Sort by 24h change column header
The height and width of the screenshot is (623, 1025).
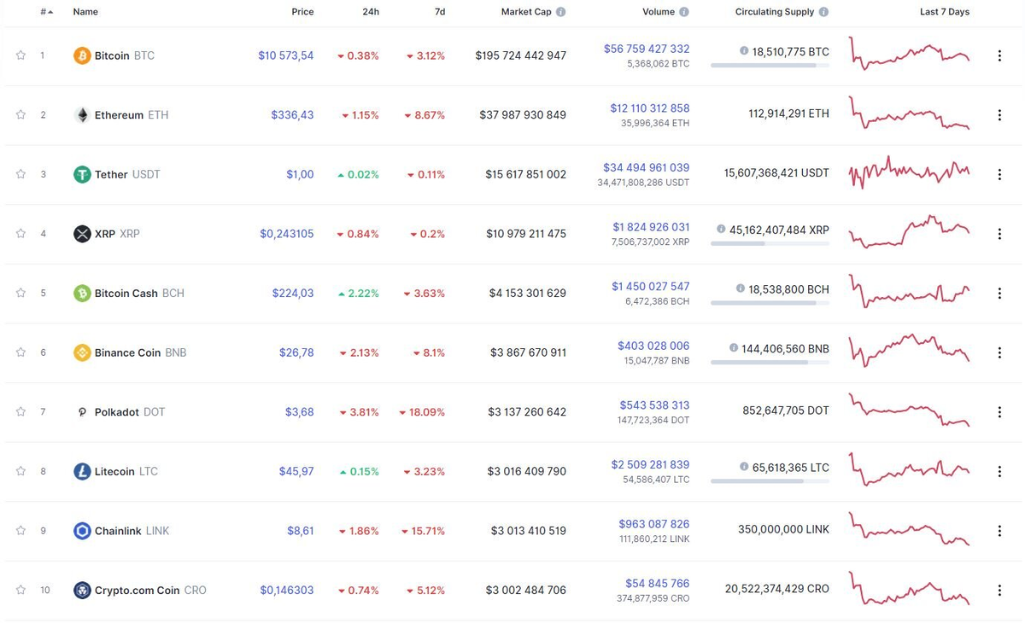(x=371, y=12)
